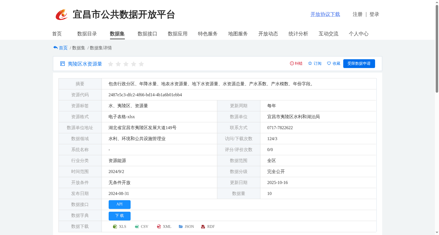Rate the dataset with the first star
Viewport: 439px width, 235px height.
[111, 64]
